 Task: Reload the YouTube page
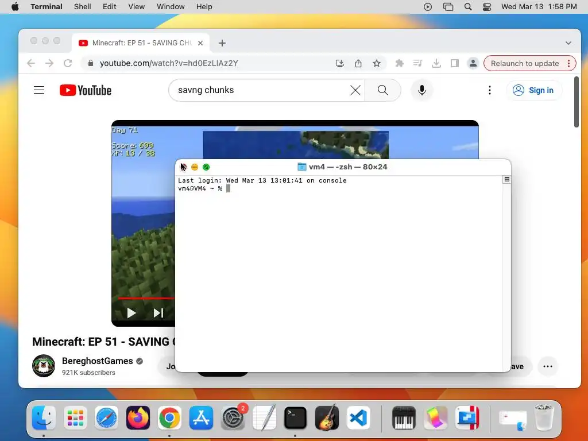click(x=68, y=63)
